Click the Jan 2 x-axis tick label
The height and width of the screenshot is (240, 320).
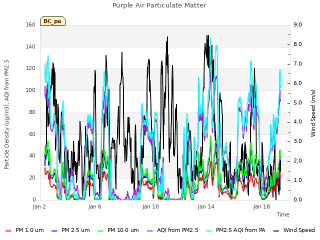tap(39, 206)
